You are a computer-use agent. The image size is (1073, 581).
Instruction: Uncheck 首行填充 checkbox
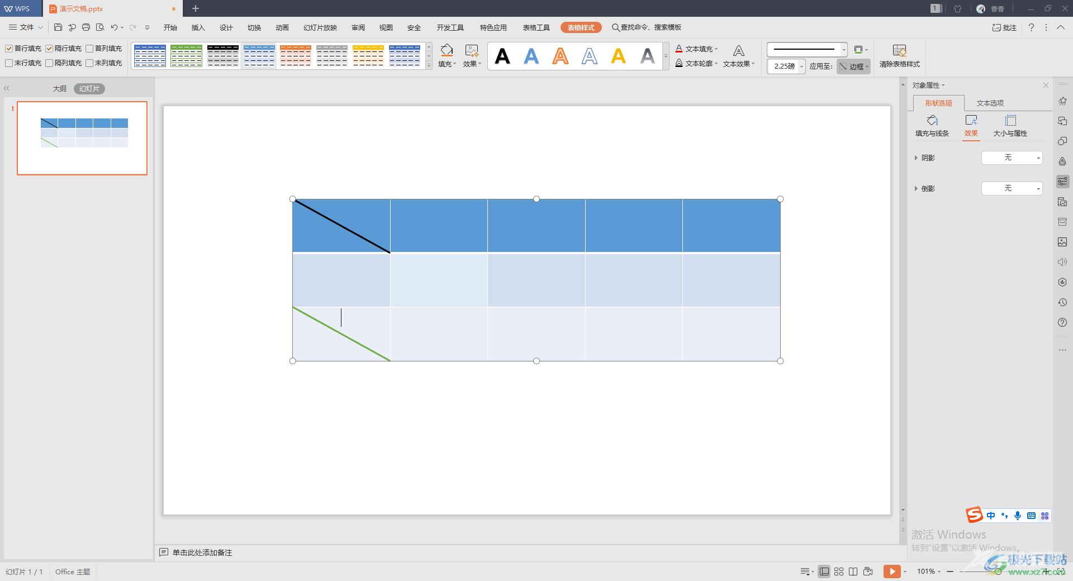click(x=9, y=49)
